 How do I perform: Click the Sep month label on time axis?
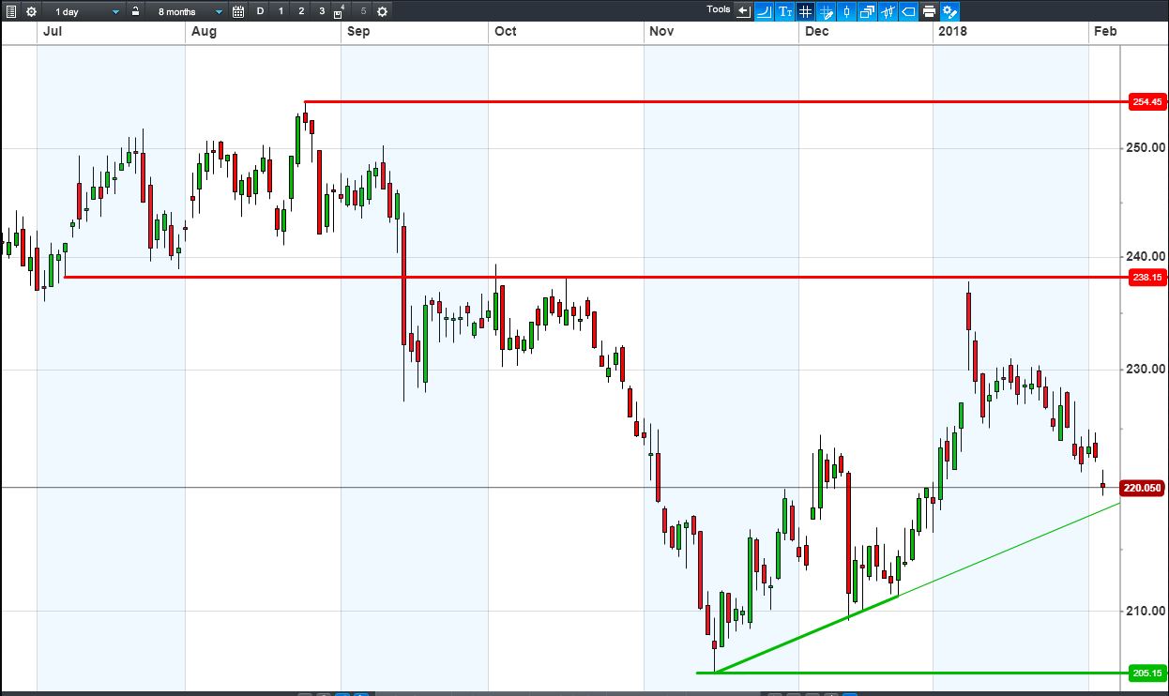pyautogui.click(x=358, y=31)
